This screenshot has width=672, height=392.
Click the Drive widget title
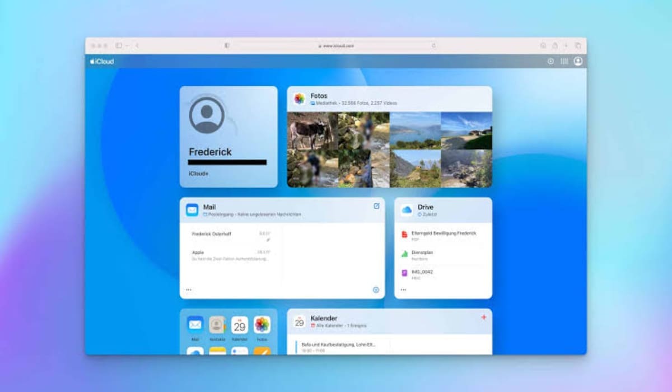(426, 207)
